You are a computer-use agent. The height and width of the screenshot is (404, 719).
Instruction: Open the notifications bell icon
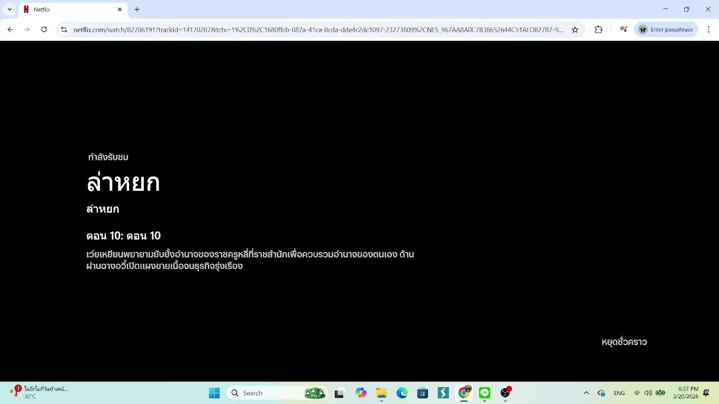click(707, 393)
